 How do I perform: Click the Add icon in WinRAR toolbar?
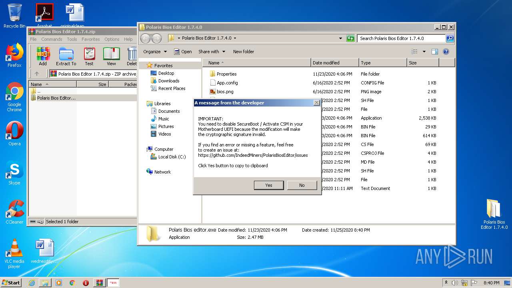point(43,56)
